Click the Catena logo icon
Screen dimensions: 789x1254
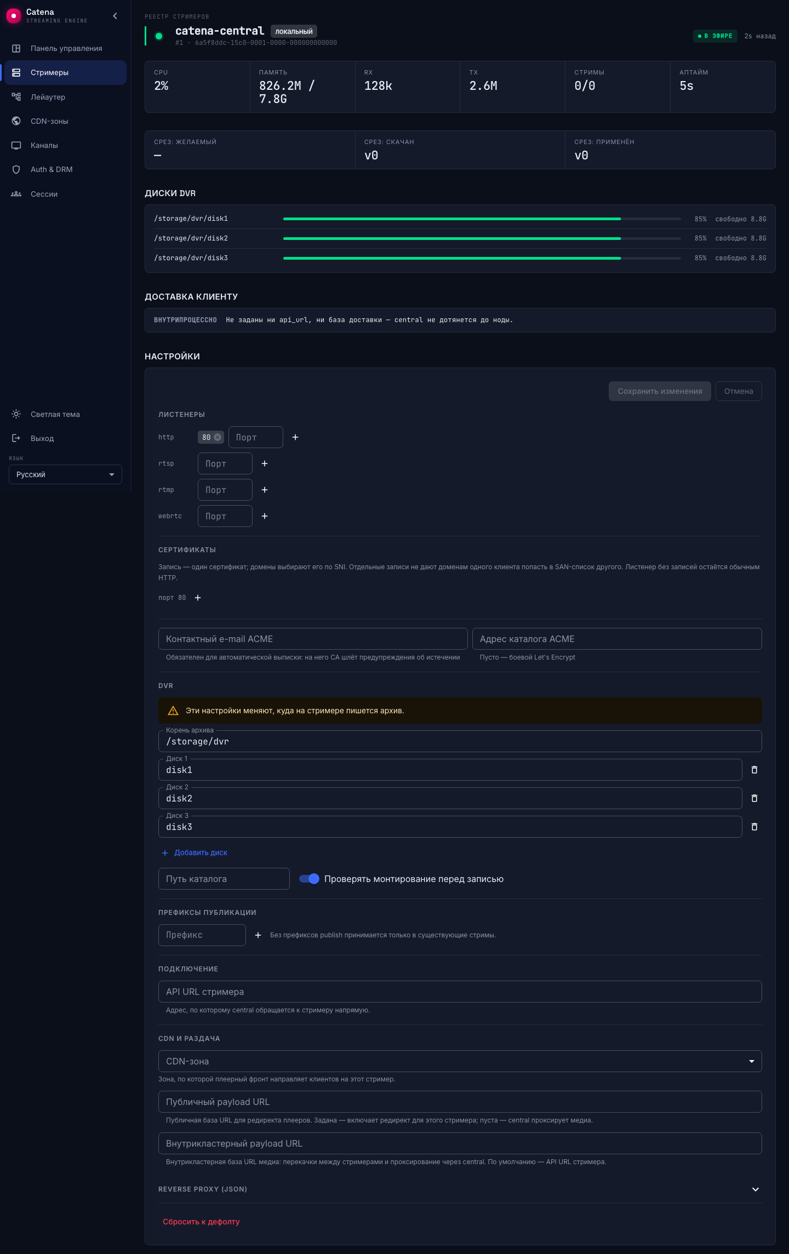14,16
